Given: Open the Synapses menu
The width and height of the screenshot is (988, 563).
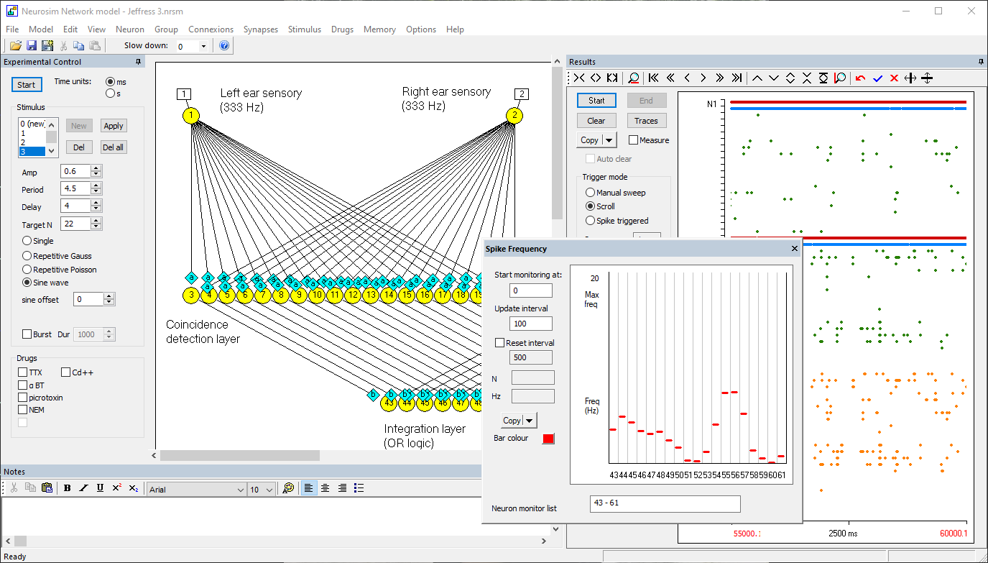Looking at the screenshot, I should pos(260,29).
